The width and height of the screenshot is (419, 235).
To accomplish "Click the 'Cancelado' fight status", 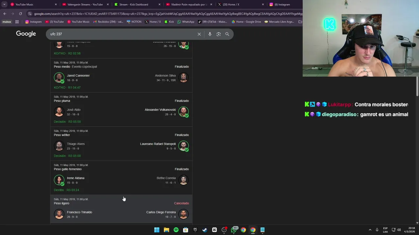I will 181,203.
